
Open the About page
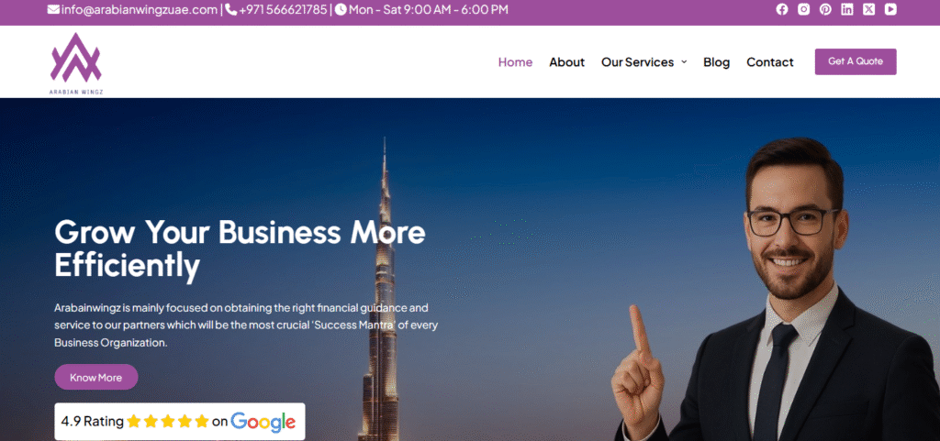pos(566,62)
